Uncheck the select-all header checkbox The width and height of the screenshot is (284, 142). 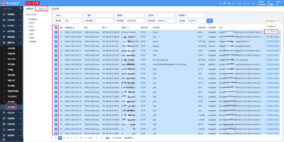click(56, 28)
